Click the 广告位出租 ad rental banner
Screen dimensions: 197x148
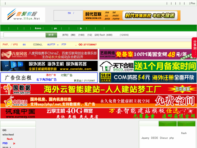coord(49,78)
